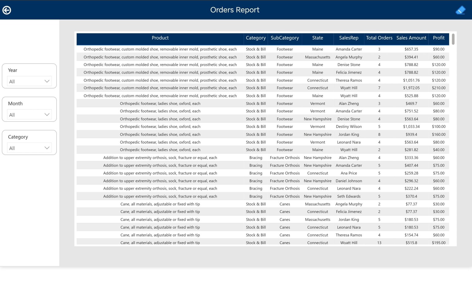The width and height of the screenshot is (472, 284).
Task: Select the $222.24 sales amount cell
Action: pos(411,189)
